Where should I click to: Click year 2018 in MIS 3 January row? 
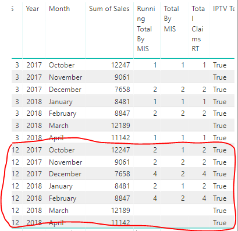point(34,102)
